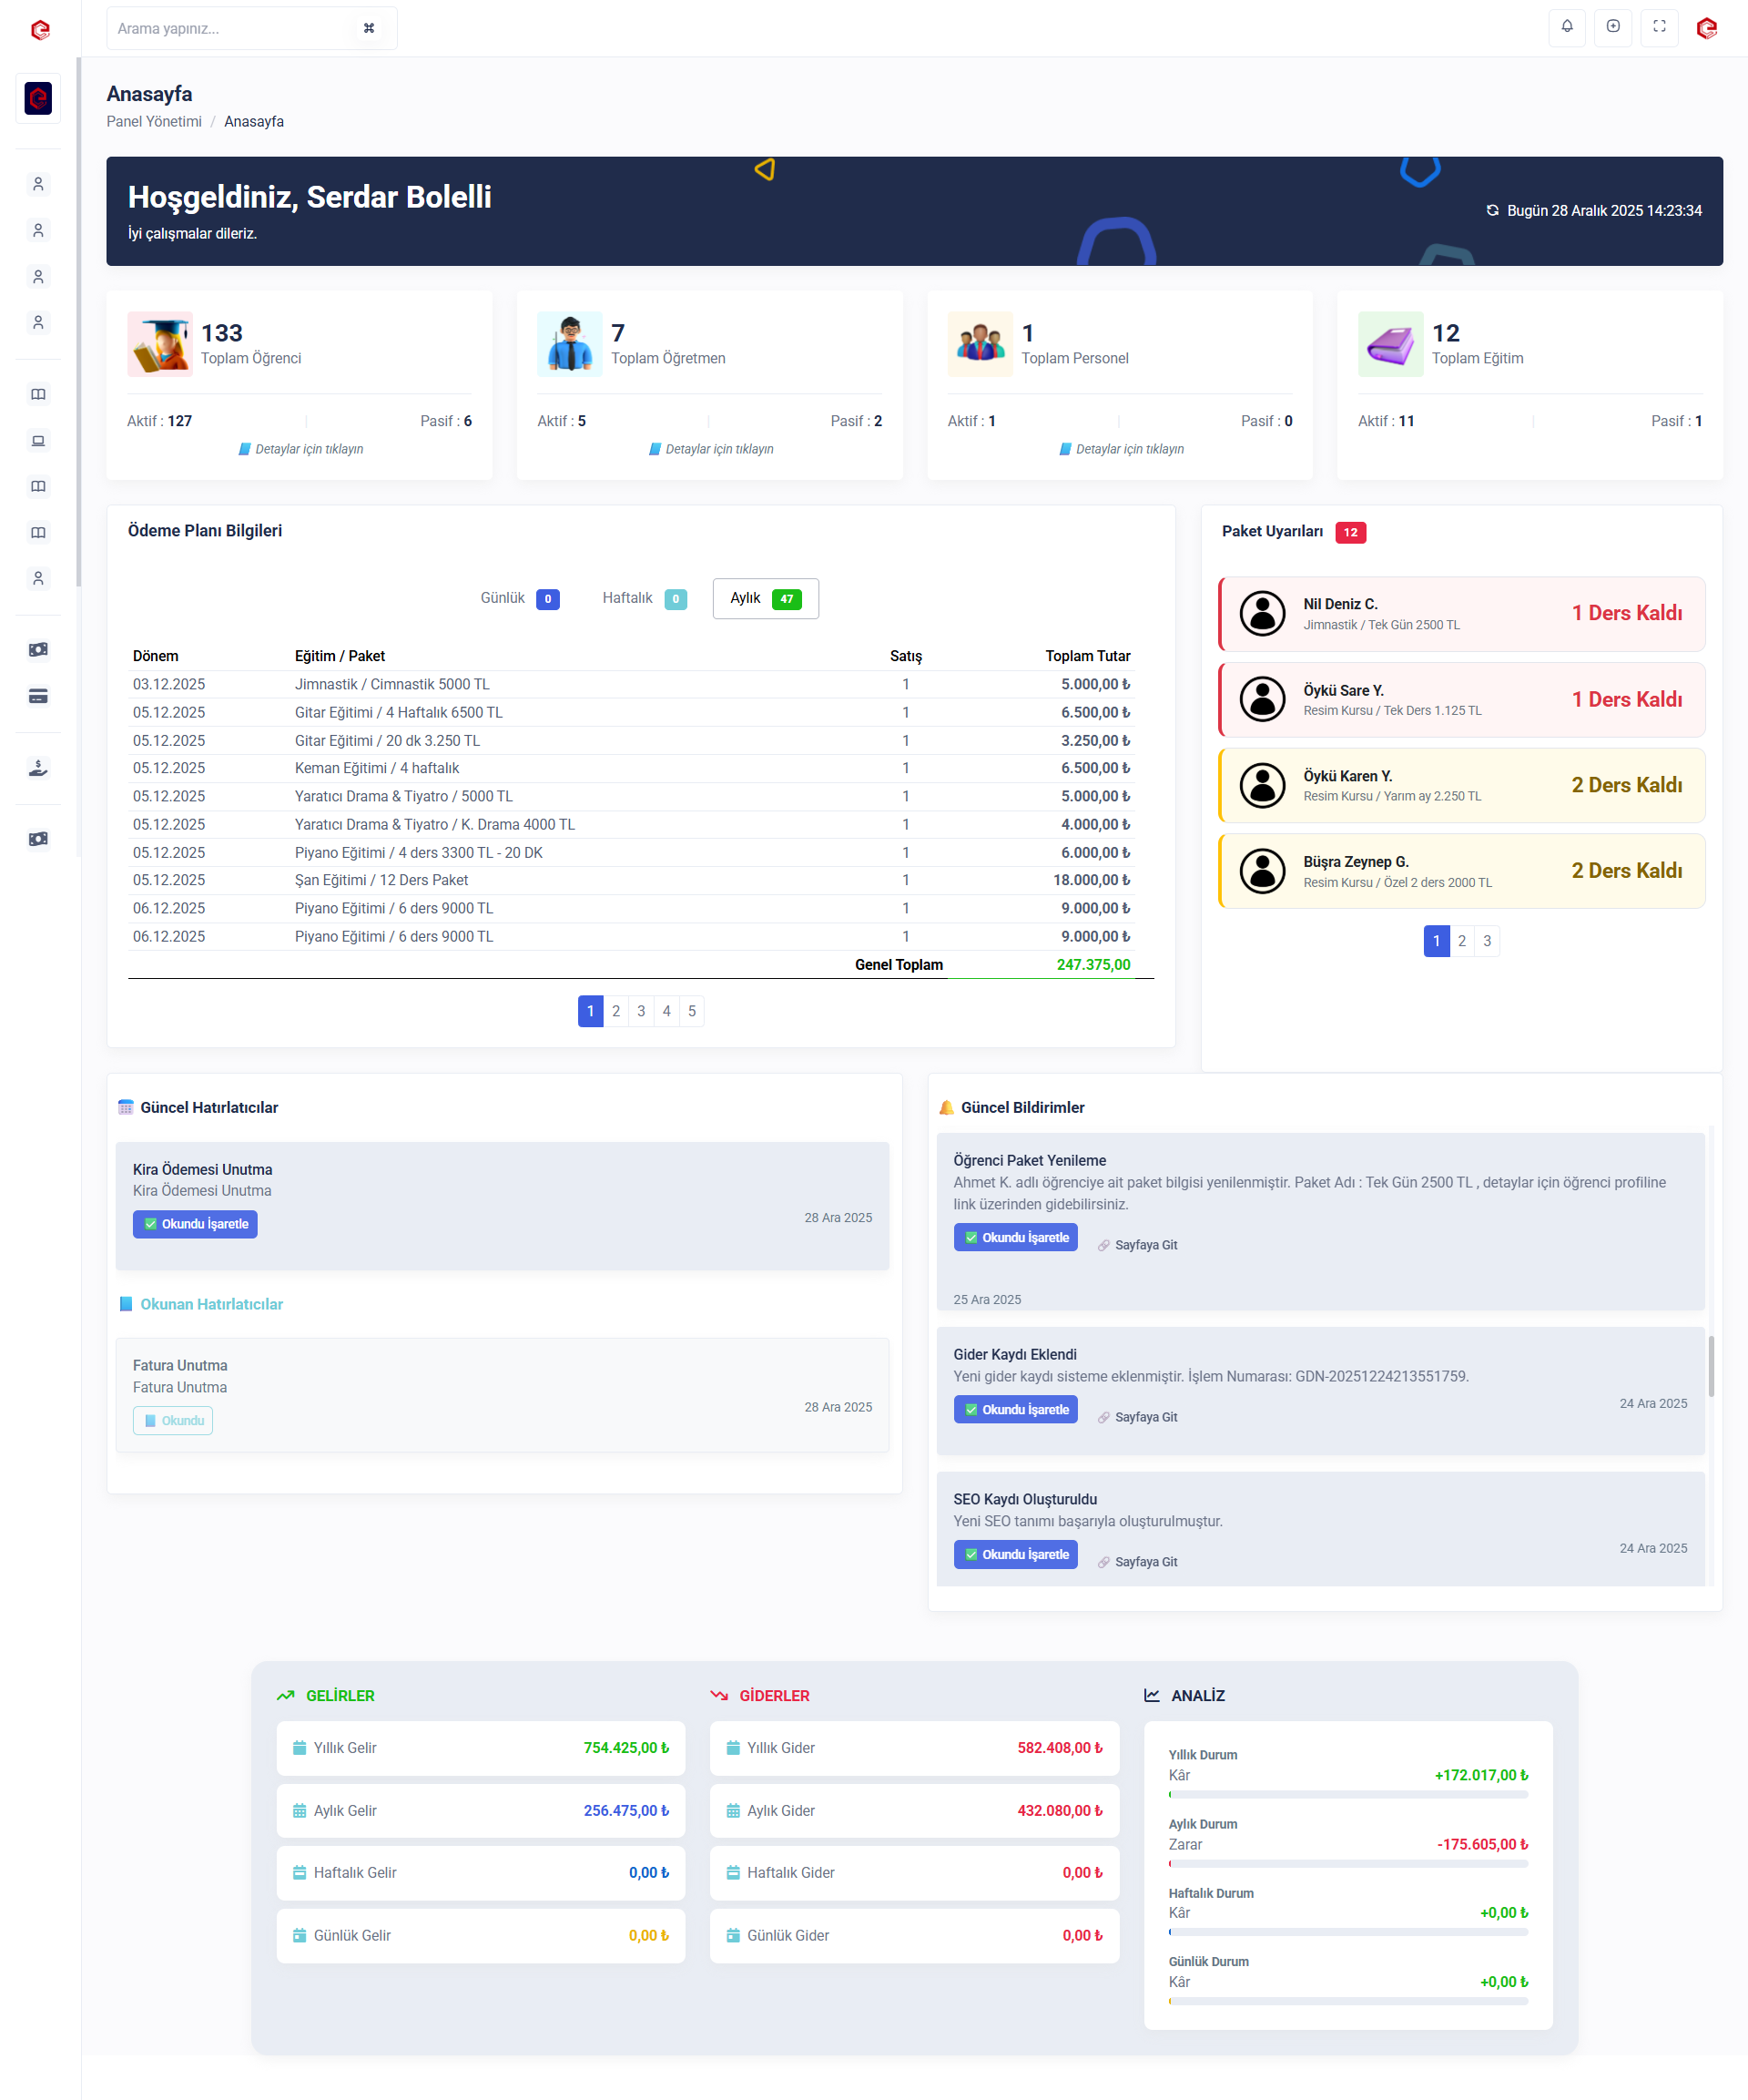Image resolution: width=1748 pixels, height=2100 pixels.
Task: Open the credit card sidebar icon
Action: pos(38,696)
